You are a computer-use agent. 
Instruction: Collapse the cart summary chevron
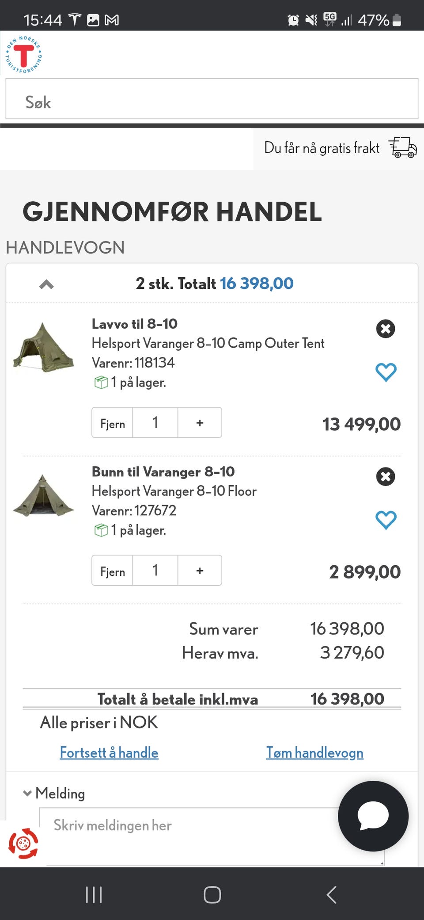[x=46, y=284]
